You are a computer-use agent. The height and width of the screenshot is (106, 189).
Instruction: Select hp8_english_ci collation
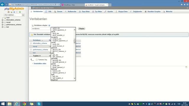[58, 78]
